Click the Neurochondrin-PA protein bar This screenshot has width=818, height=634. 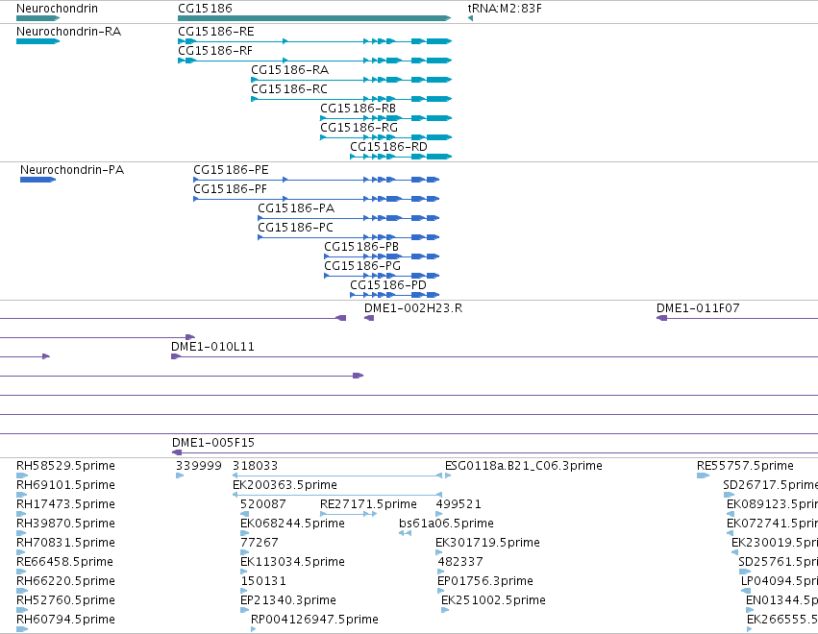pos(37,180)
